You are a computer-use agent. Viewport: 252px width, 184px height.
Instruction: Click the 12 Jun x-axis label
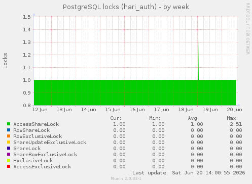click(40, 110)
